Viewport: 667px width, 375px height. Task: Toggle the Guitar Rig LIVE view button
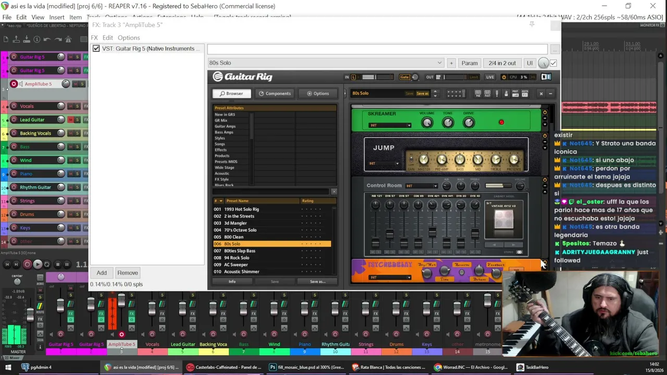490,77
